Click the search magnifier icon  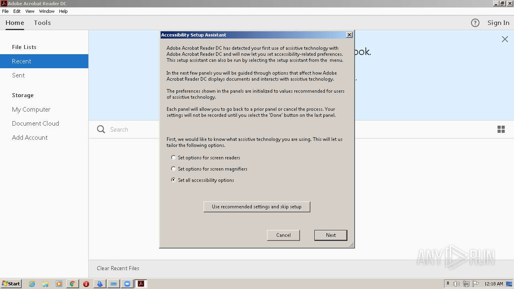point(101,129)
